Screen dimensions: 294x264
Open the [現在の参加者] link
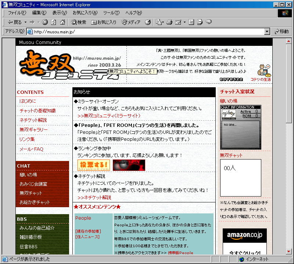(x=88, y=231)
